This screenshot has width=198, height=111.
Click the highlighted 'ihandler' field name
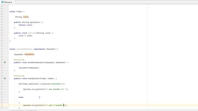[x=29, y=54]
